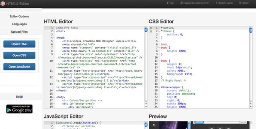The width and height of the screenshot is (256, 129).
Task: Click 'Setup our variables' comment in JavaScript
Action: click(x=78, y=126)
